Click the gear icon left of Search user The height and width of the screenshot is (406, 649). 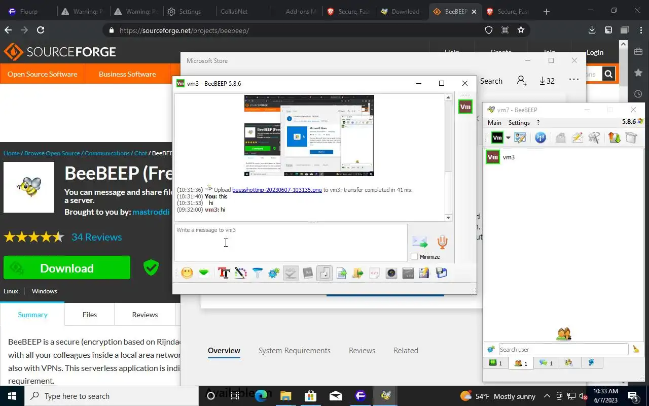click(491, 349)
